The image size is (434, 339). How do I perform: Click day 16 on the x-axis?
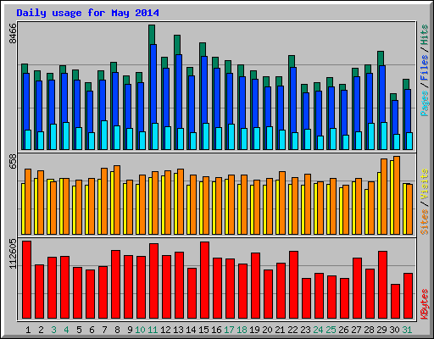[x=216, y=330]
